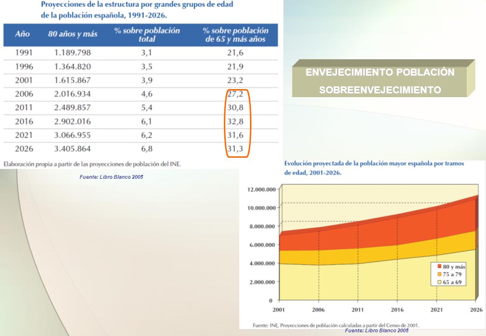Click the '% sobre población total' header
The width and height of the screenshot is (486, 336).
tap(147, 35)
